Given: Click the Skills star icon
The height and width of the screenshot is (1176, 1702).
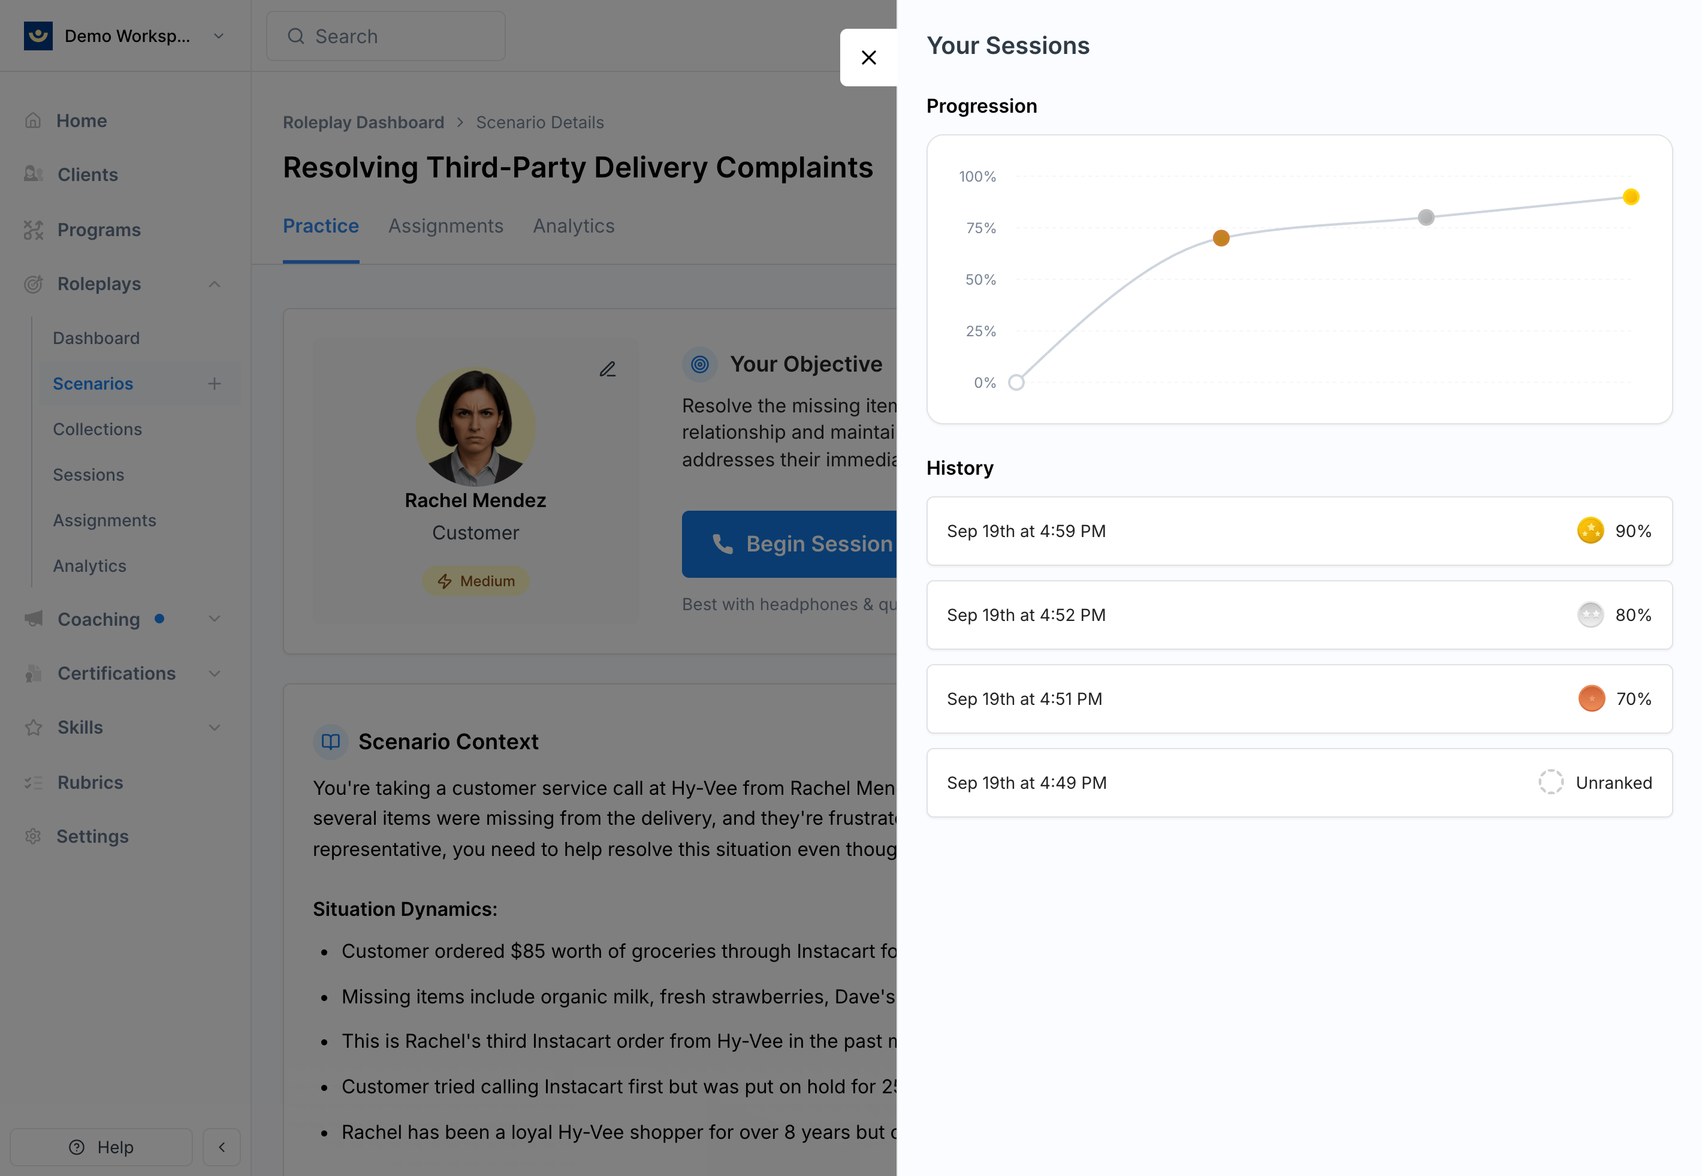Looking at the screenshot, I should (33, 728).
